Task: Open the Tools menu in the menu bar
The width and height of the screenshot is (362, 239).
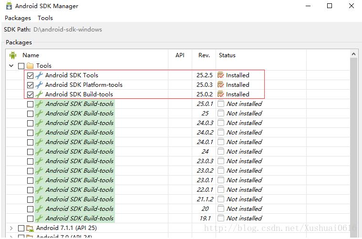Action: (45, 18)
